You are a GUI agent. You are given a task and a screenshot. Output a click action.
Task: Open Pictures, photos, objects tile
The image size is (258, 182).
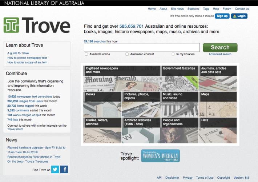(x=141, y=104)
